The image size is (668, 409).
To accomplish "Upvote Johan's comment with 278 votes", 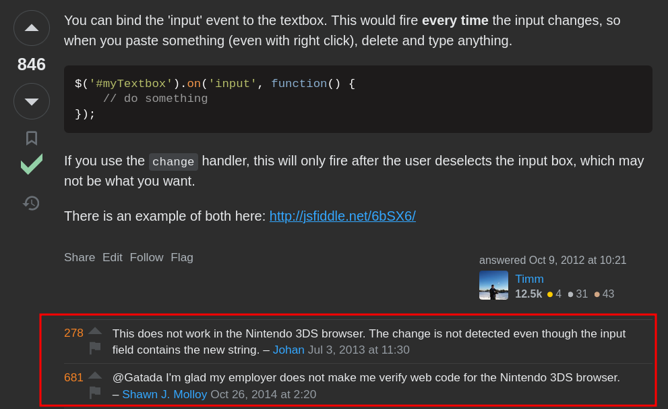I will click(x=95, y=331).
